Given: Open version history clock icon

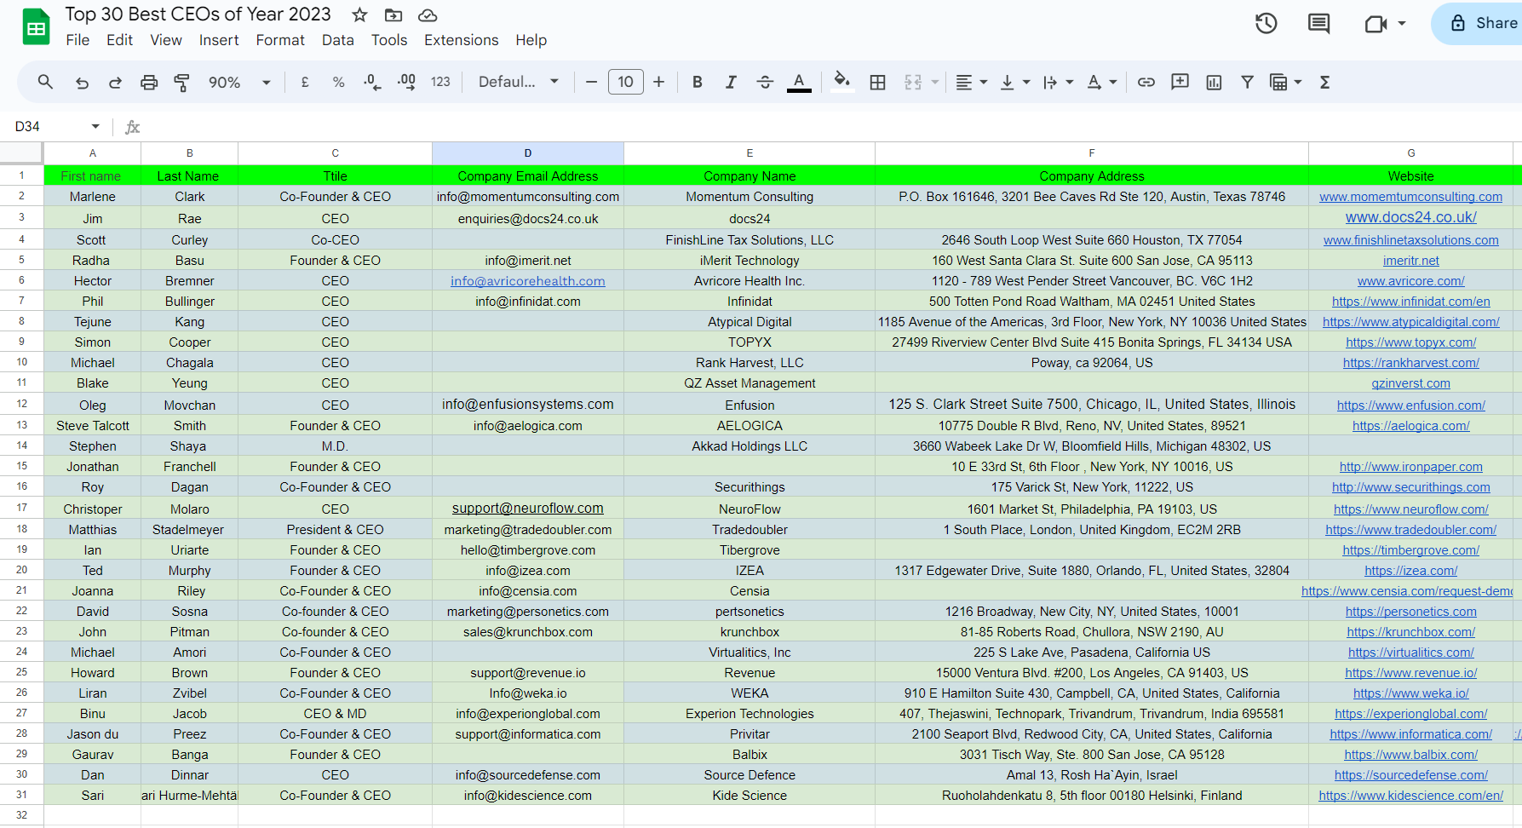Looking at the screenshot, I should click(1266, 24).
